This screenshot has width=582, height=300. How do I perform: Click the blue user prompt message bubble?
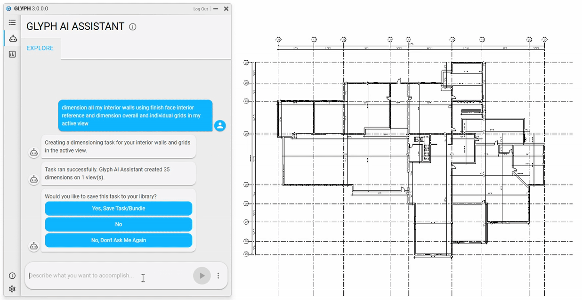pyautogui.click(x=135, y=115)
